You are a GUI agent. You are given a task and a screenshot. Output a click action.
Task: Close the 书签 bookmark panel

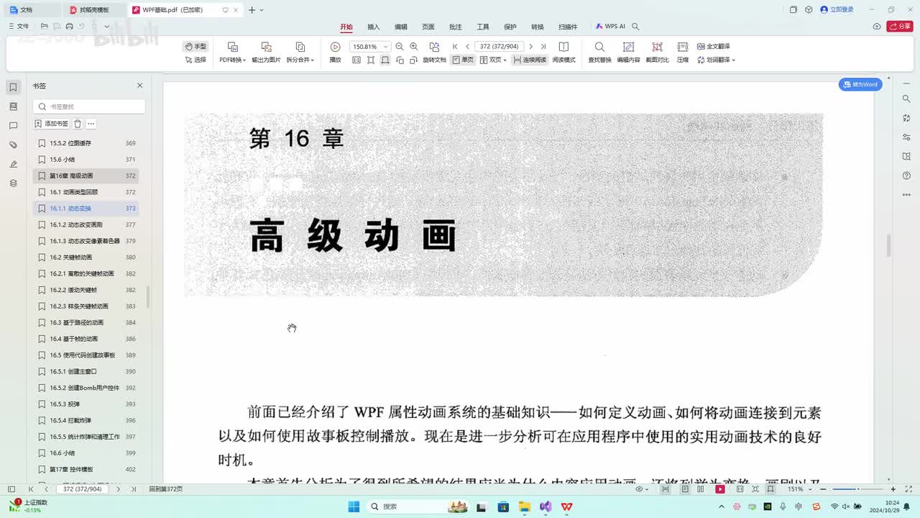coord(140,86)
